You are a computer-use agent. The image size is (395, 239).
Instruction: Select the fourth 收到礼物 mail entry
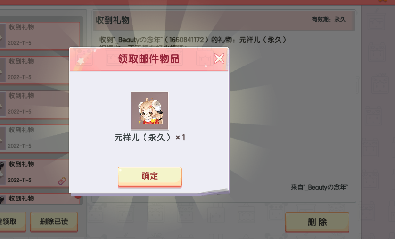tap(34, 138)
